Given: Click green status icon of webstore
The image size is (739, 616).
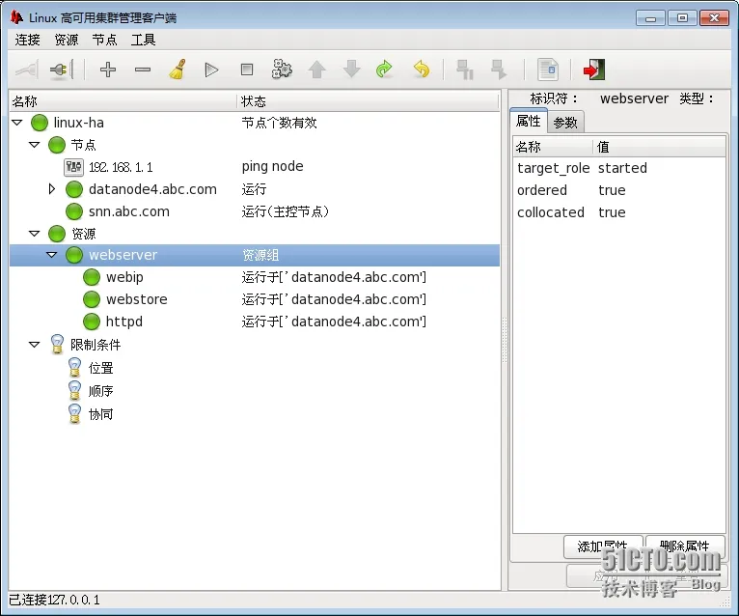Looking at the screenshot, I should coord(92,299).
